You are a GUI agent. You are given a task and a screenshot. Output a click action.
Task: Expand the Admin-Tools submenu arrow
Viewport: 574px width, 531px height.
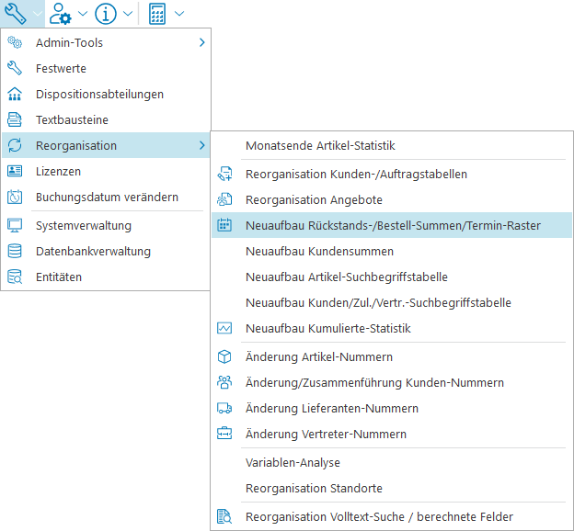[x=201, y=42]
